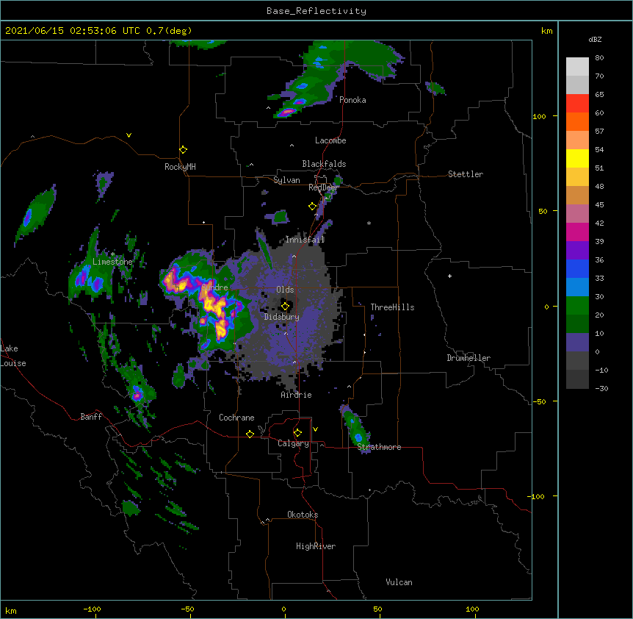Select the Limestone label
This screenshot has height=619, width=633.
(112, 262)
